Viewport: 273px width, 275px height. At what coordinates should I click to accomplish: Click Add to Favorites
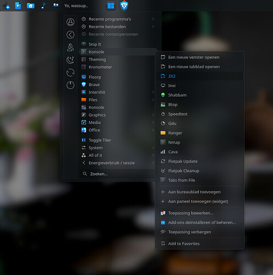coord(200,244)
